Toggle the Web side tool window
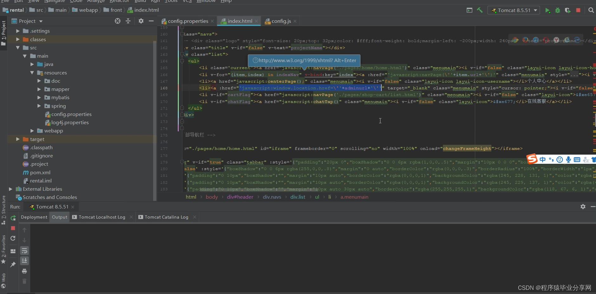Image resolution: width=596 pixels, height=294 pixels. (3, 281)
